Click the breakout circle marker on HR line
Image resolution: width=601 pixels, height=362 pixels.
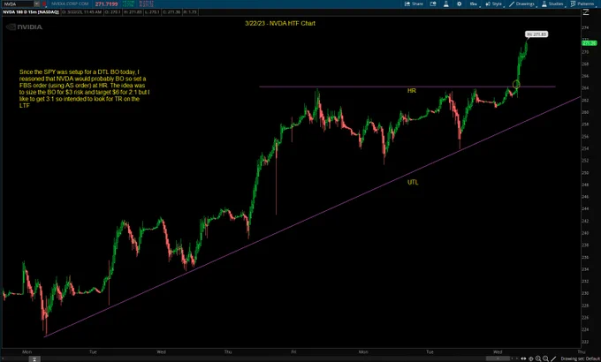click(x=516, y=84)
